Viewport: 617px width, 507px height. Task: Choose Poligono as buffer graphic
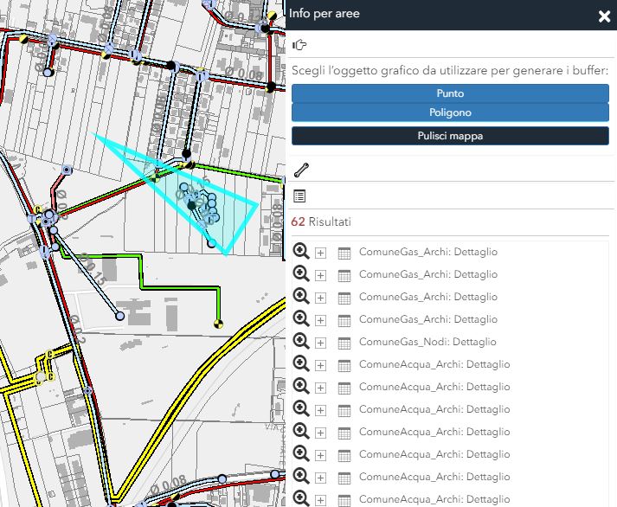pos(450,112)
